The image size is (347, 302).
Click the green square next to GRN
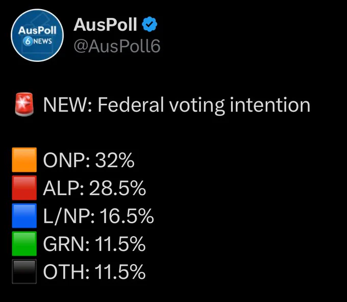[24, 244]
